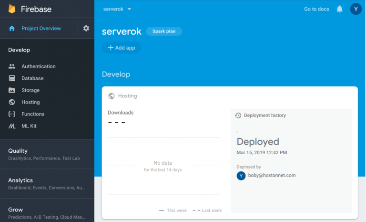366x222 pixels.
Task: Open notifications bell icon
Action: [339, 9]
